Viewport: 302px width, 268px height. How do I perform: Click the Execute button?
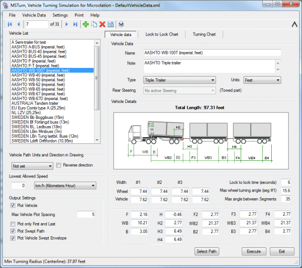254,252
